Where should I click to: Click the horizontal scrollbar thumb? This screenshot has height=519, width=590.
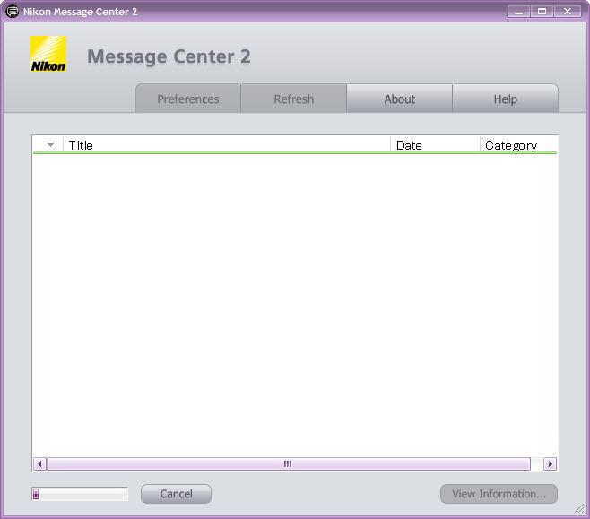click(x=289, y=464)
